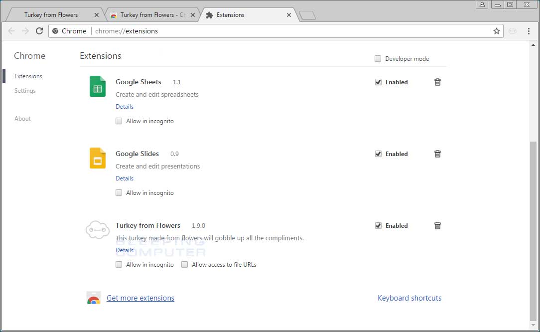Open About from the left sidebar
The image size is (540, 332).
tap(22, 119)
